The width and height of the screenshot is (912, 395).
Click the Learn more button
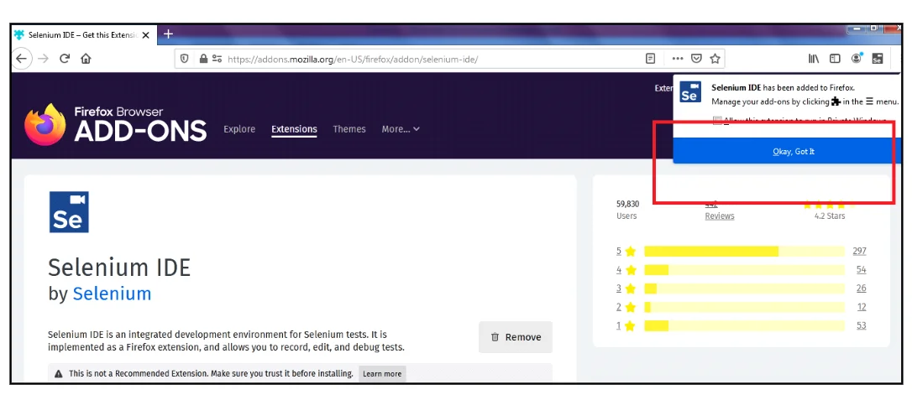382,373
